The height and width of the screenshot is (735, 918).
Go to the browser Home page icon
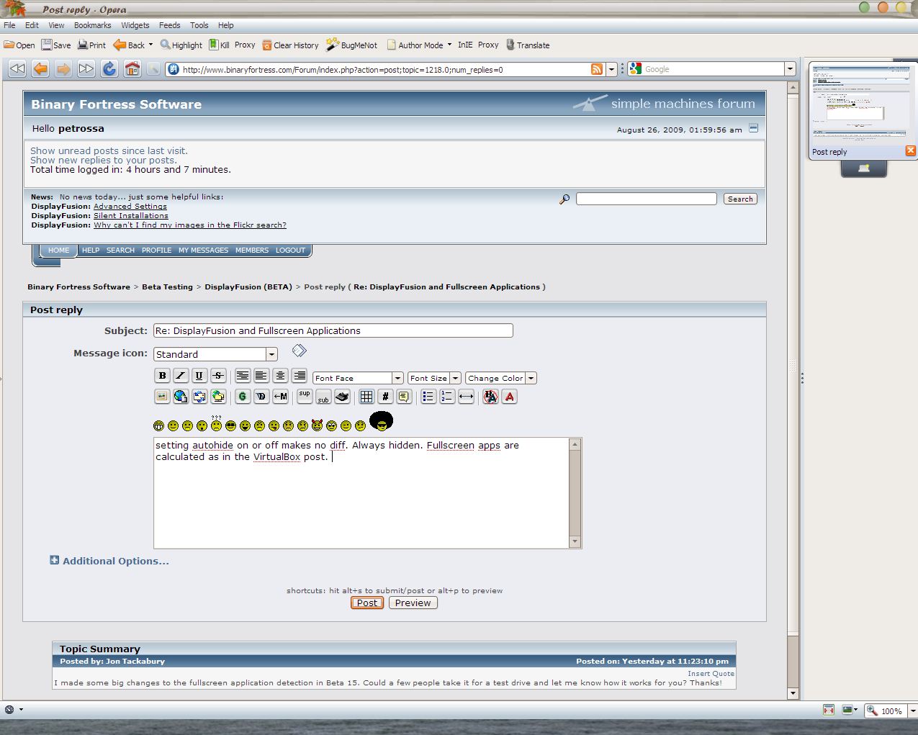click(x=132, y=68)
